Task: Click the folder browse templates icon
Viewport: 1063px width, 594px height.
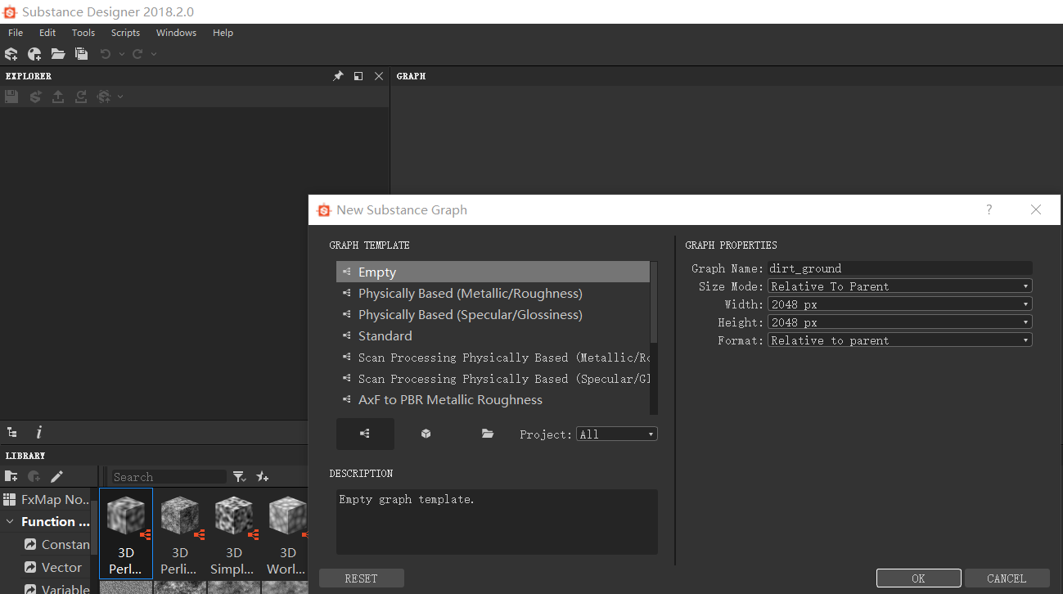Action: 488,434
